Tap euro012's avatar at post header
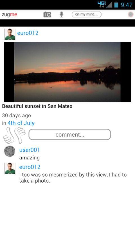 coord(10,34)
